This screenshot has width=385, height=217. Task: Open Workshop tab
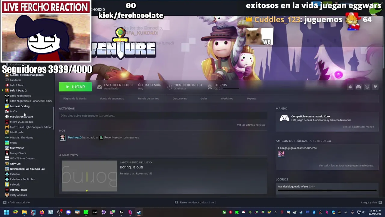pyautogui.click(x=227, y=99)
